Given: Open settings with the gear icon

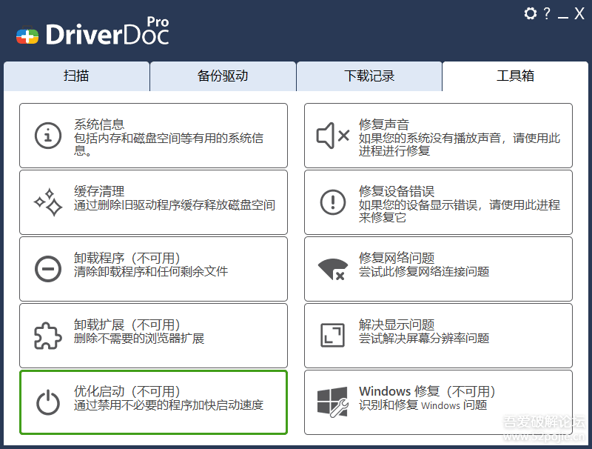Looking at the screenshot, I should [531, 13].
